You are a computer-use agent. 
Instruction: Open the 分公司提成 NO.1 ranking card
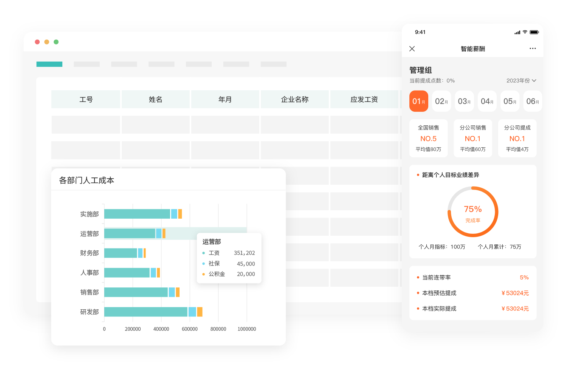pos(517,138)
